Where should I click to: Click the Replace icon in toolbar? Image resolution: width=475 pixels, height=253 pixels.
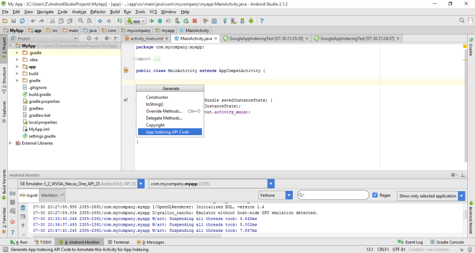(89, 21)
